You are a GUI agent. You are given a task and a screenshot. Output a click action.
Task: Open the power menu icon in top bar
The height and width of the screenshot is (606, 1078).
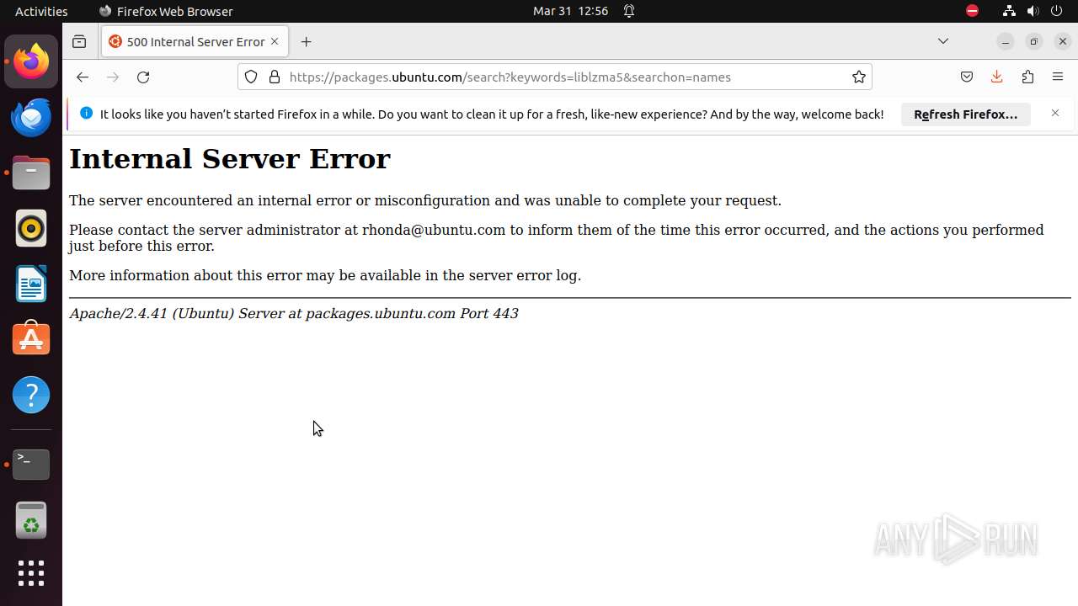[x=1056, y=11]
